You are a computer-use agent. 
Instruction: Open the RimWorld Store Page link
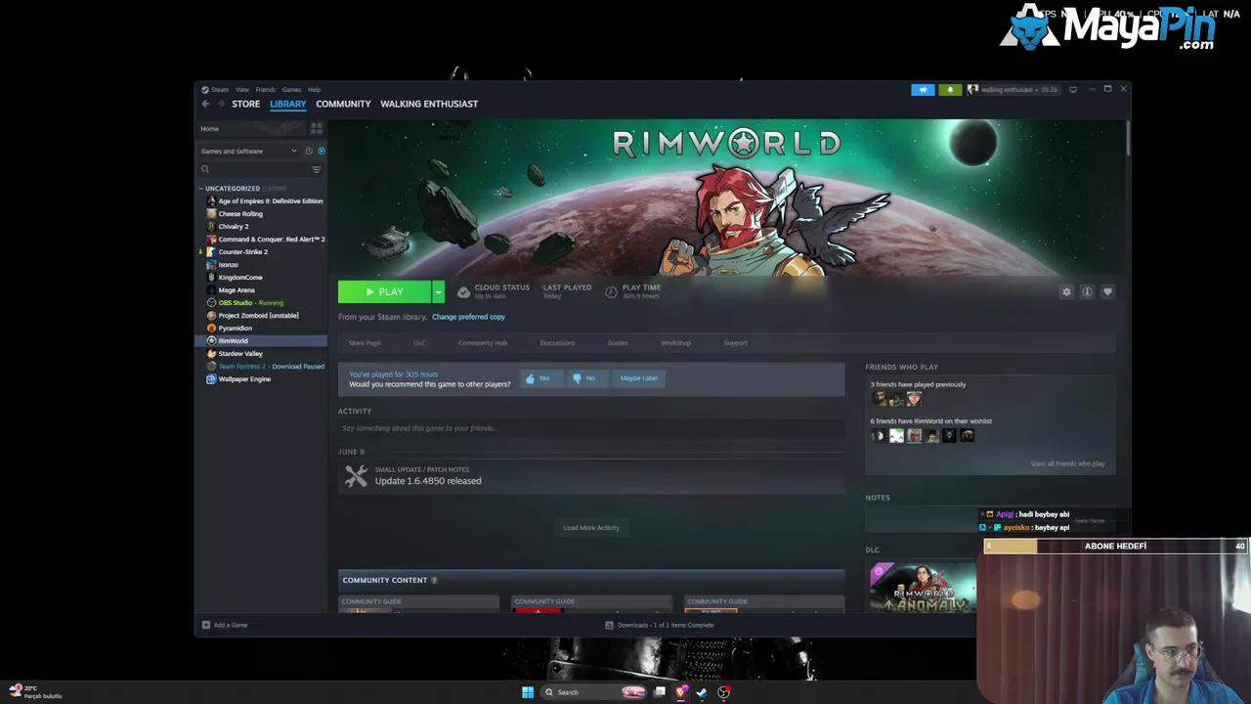point(365,343)
